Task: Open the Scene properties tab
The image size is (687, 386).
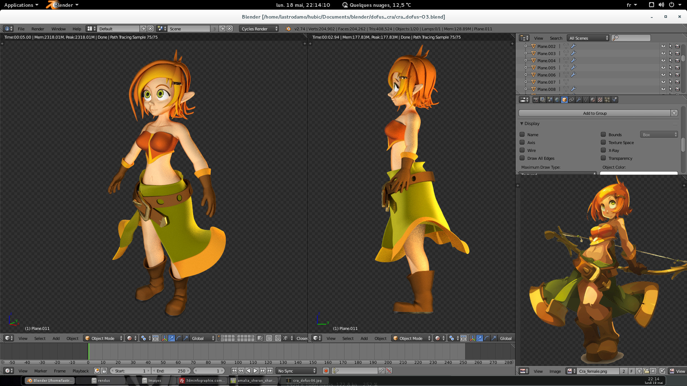Action: (550, 100)
